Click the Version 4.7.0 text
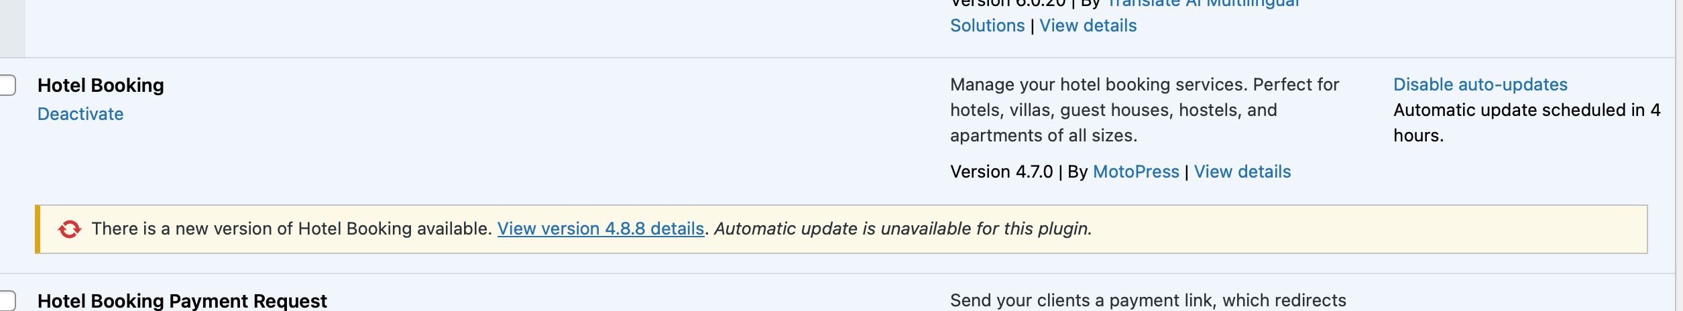The height and width of the screenshot is (311, 1683). coord(1001,172)
